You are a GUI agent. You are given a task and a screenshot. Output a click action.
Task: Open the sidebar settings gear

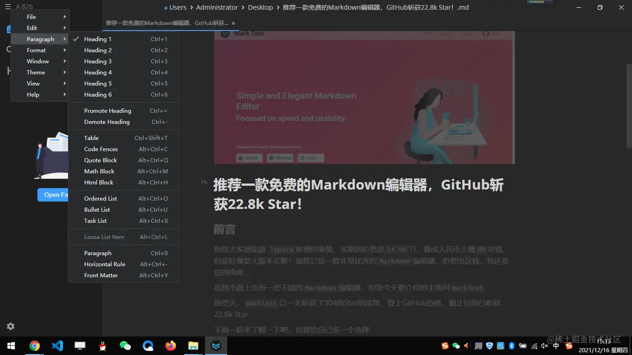tap(11, 326)
